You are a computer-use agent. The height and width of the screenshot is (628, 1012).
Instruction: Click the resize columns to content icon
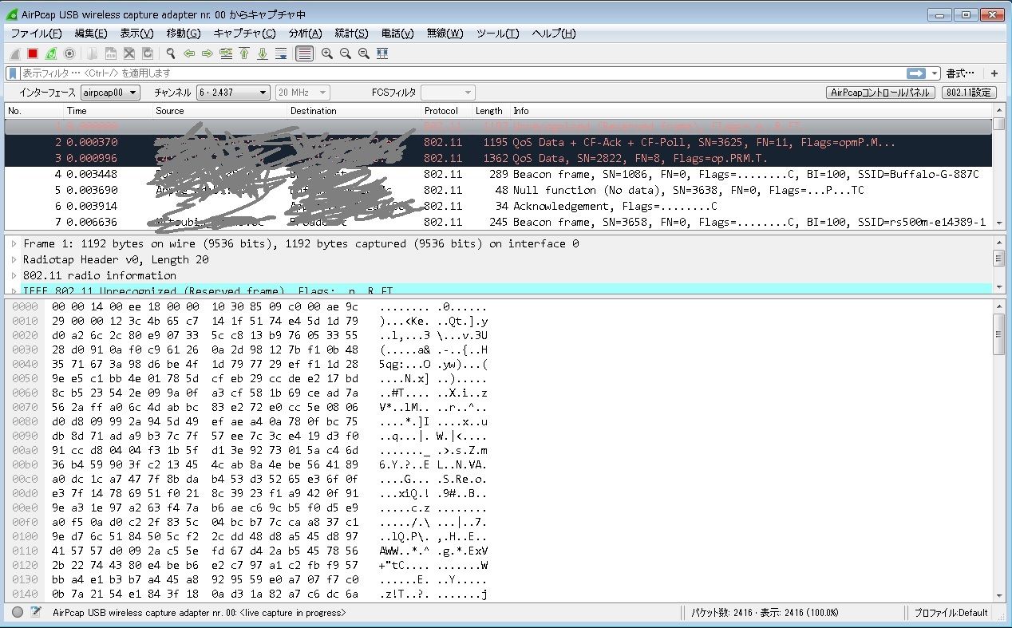(x=382, y=53)
